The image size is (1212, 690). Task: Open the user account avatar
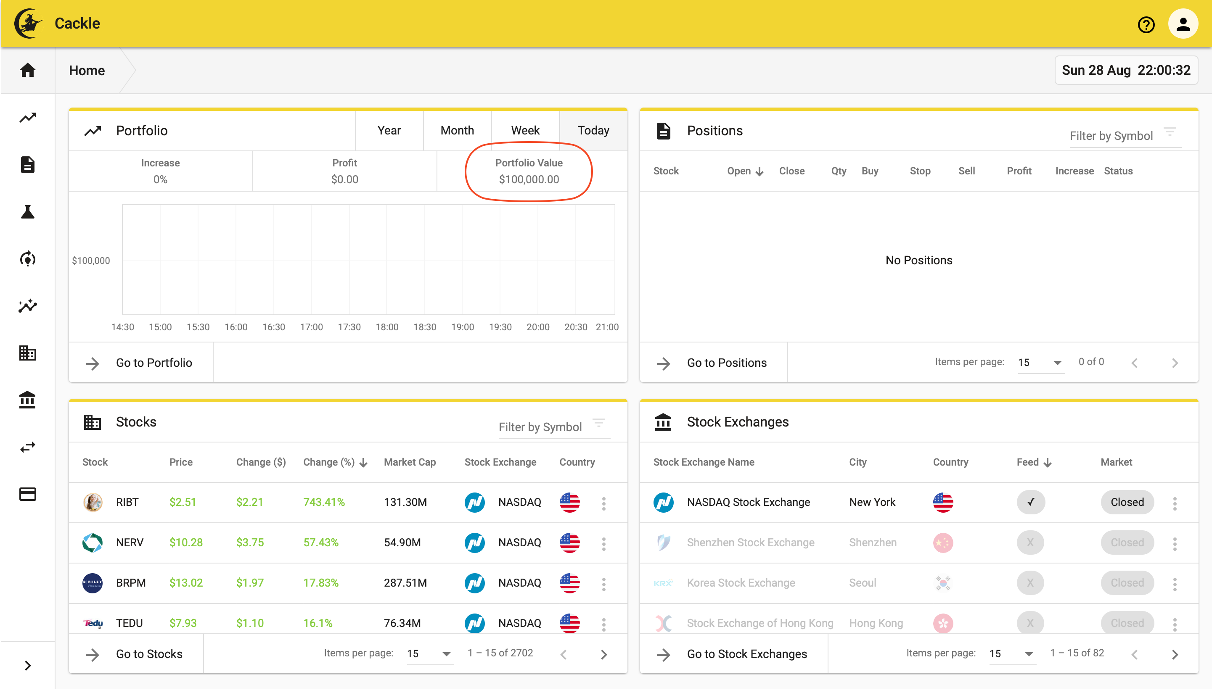1183,24
